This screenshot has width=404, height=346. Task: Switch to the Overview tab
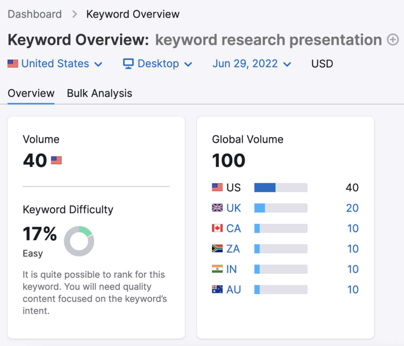click(x=31, y=93)
